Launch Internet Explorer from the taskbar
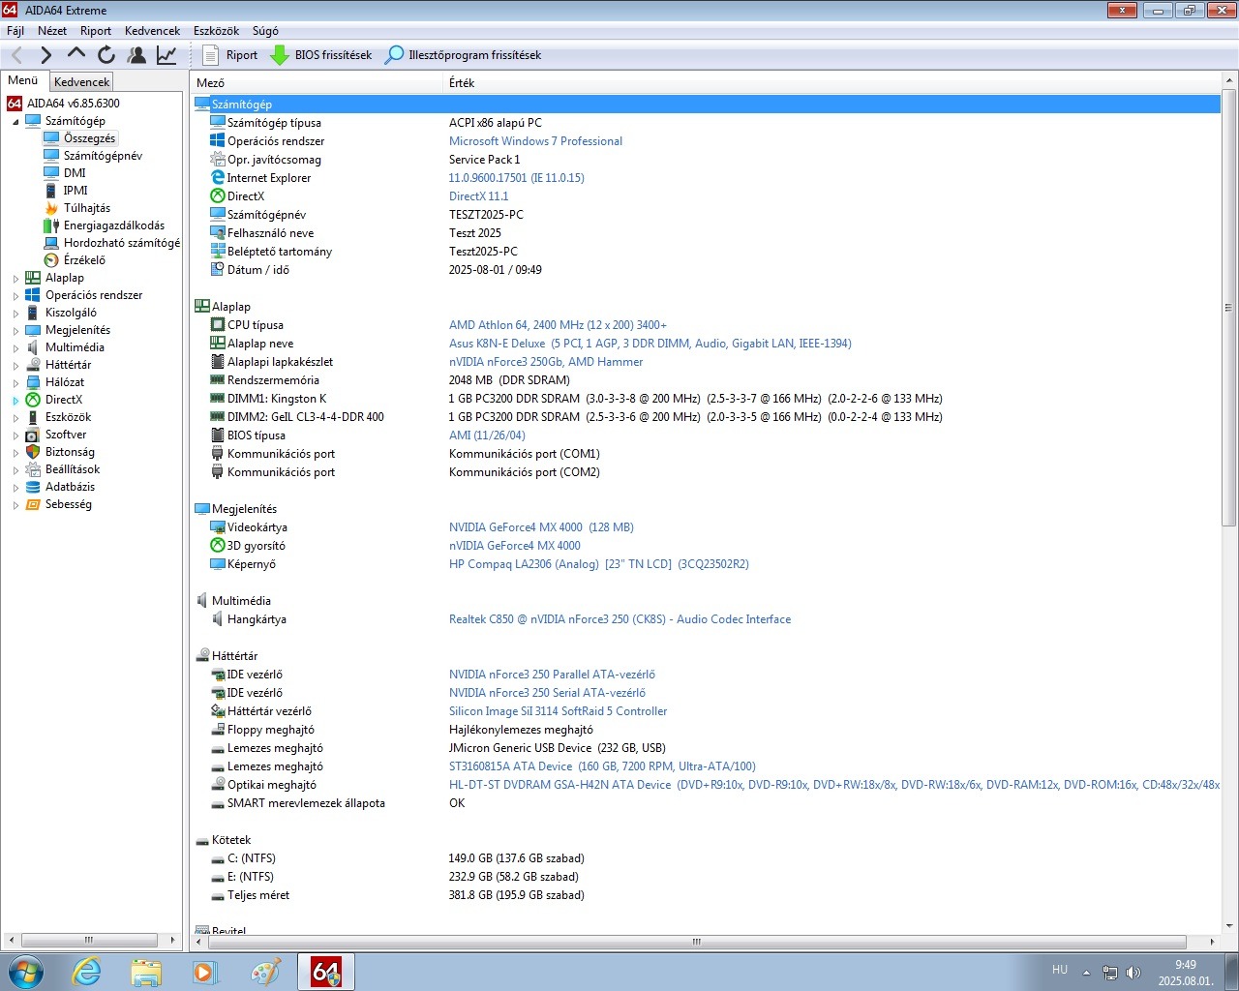The height and width of the screenshot is (991, 1239). [x=87, y=972]
